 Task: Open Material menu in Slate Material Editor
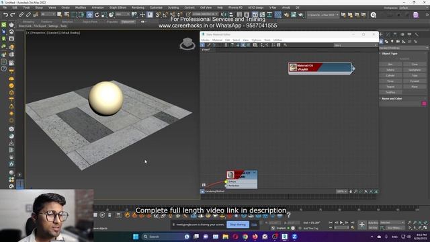click(217, 40)
